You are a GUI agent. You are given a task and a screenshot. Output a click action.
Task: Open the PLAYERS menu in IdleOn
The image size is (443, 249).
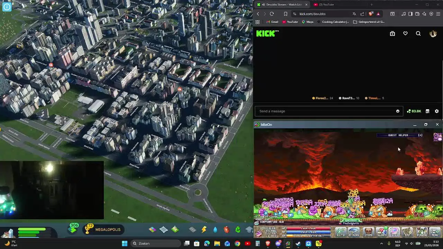tap(422, 232)
